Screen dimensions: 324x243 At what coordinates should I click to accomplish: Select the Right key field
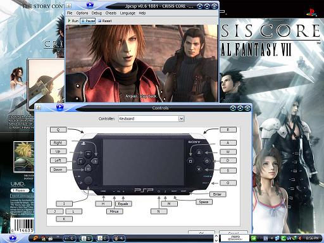58,143
